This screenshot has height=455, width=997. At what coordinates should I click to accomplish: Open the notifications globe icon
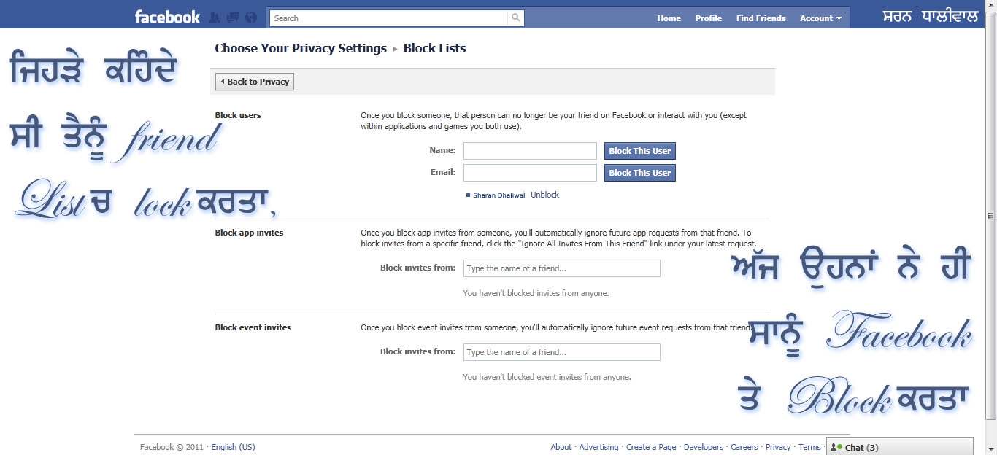pyautogui.click(x=251, y=17)
